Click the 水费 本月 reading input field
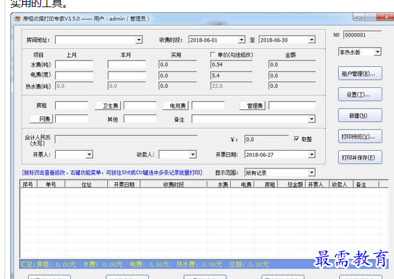 coord(127,65)
